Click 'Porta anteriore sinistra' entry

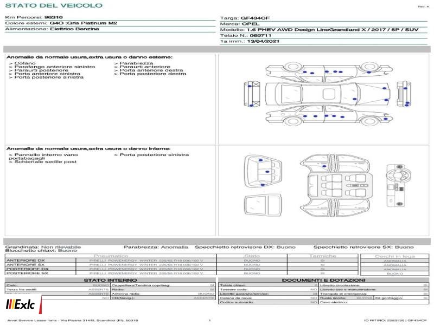(44, 74)
